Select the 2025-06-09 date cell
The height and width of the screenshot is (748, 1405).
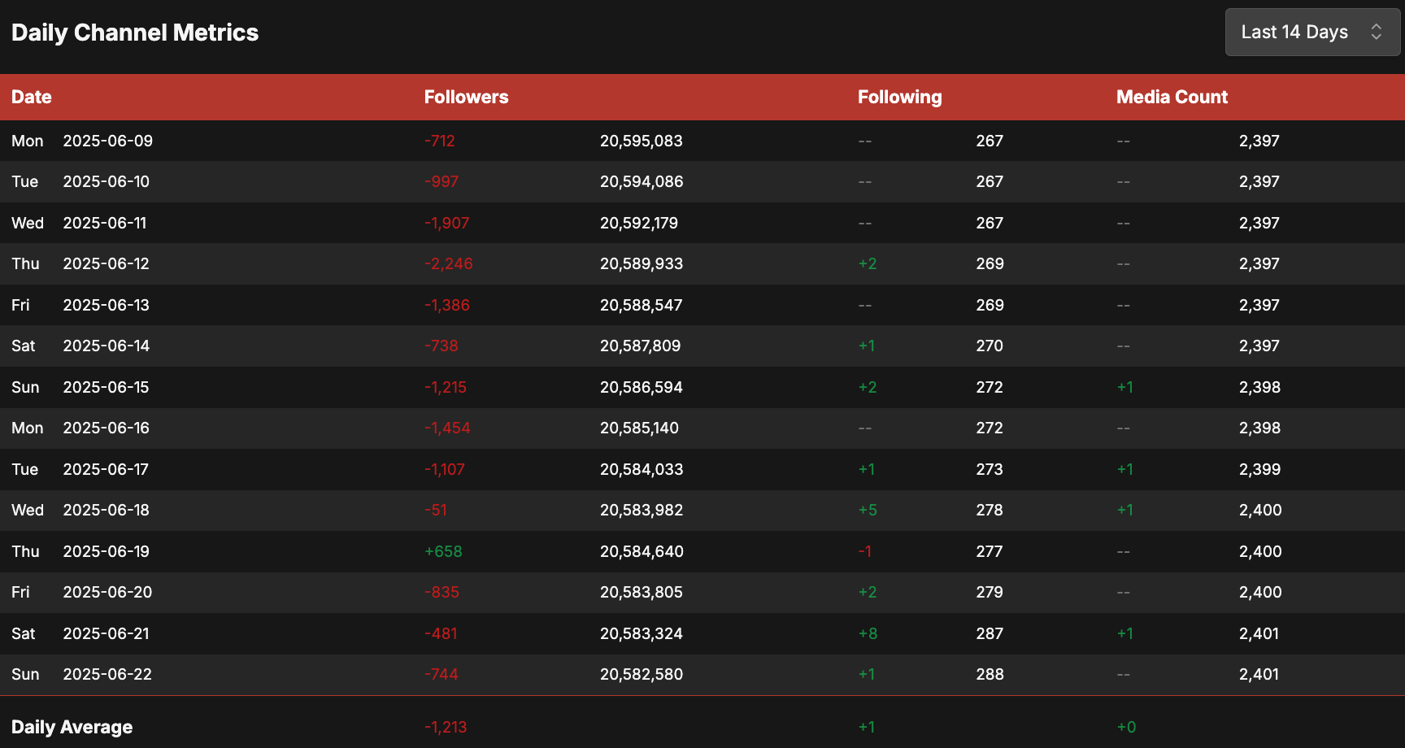click(108, 141)
